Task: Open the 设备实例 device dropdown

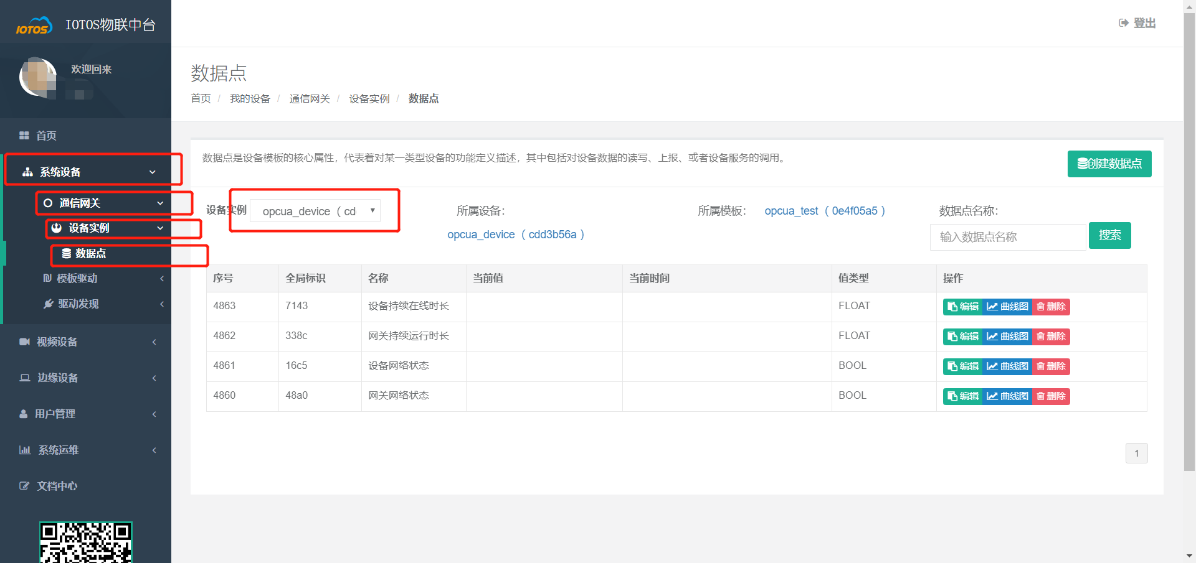Action: [315, 211]
